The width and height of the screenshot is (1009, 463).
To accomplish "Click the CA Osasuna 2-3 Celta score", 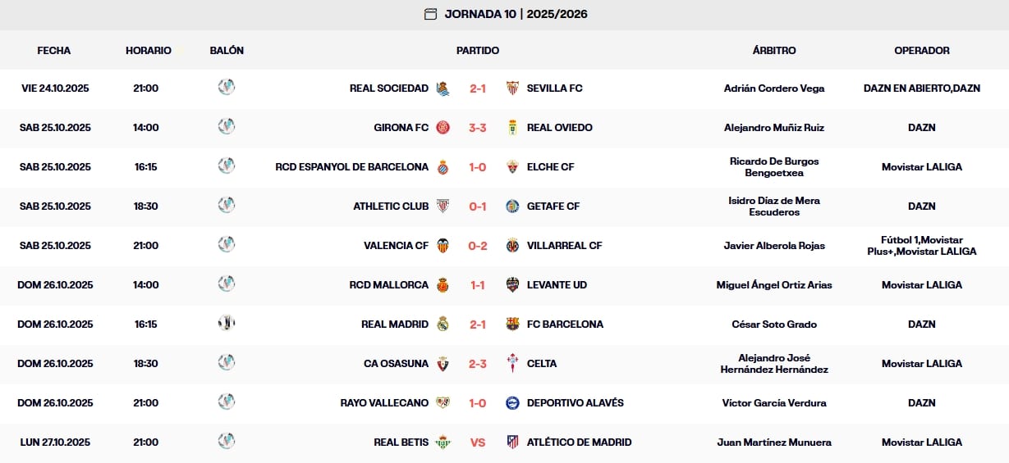I will 478,364.
